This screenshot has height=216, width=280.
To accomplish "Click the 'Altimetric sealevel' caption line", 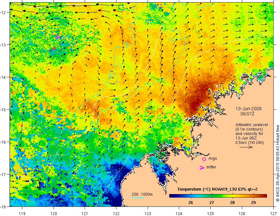I will (252, 125).
